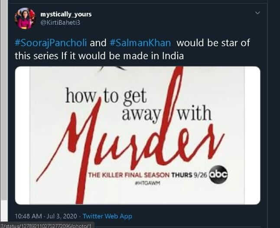Open the #SalmanKhan hashtag
Screen dimensions: 280x228
point(140,43)
